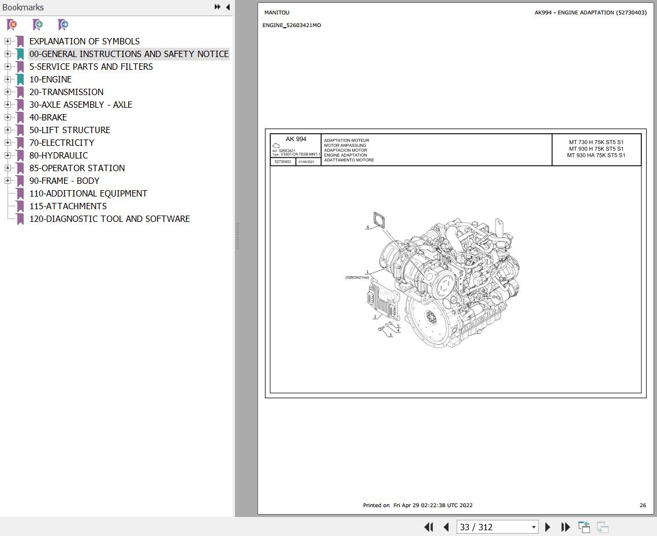This screenshot has width=657, height=536.
Task: Expand the 50-LIFT STRUCTURE bookmark node
Action: (8, 130)
